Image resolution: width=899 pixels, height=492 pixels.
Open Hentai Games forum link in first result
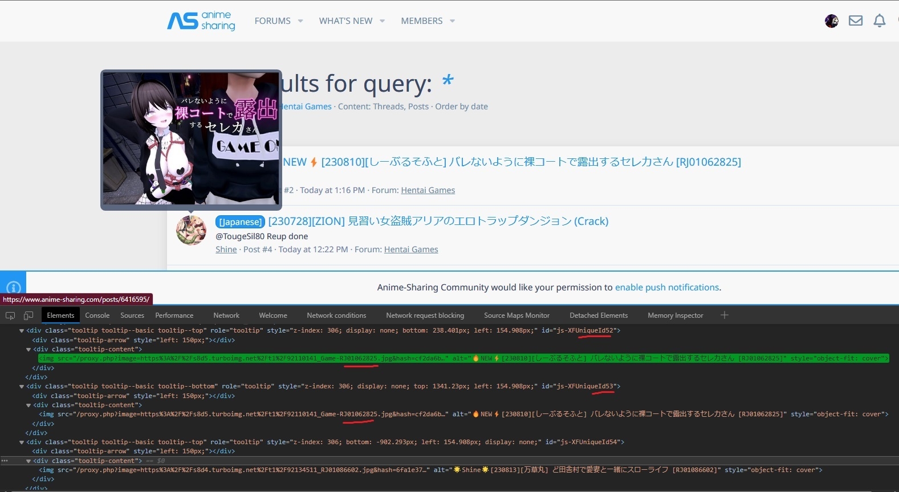428,190
